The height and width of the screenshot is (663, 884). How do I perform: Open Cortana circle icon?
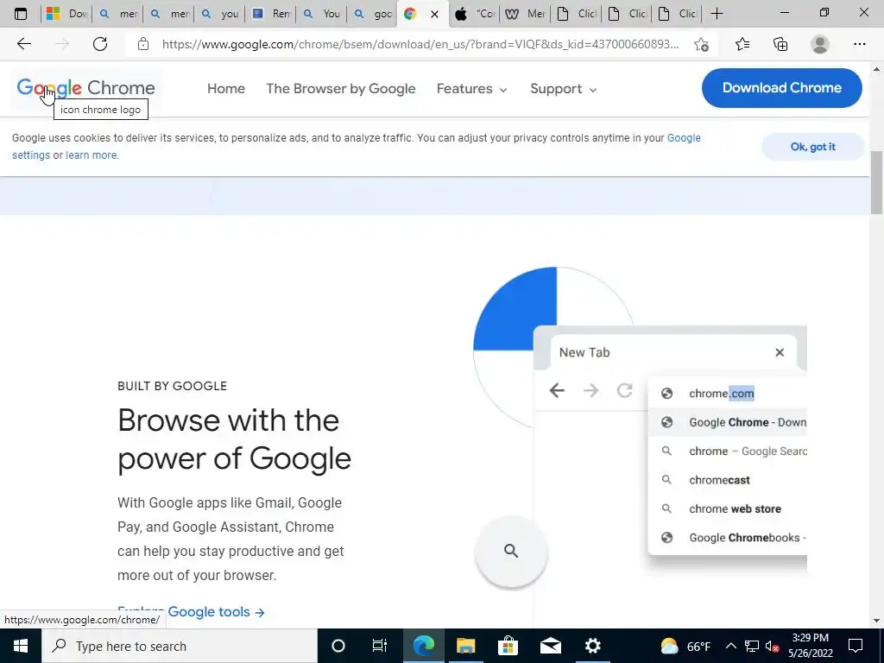coord(338,646)
